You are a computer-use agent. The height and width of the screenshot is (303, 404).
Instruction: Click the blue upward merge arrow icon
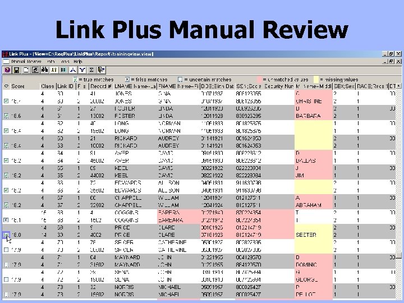coord(73,70)
